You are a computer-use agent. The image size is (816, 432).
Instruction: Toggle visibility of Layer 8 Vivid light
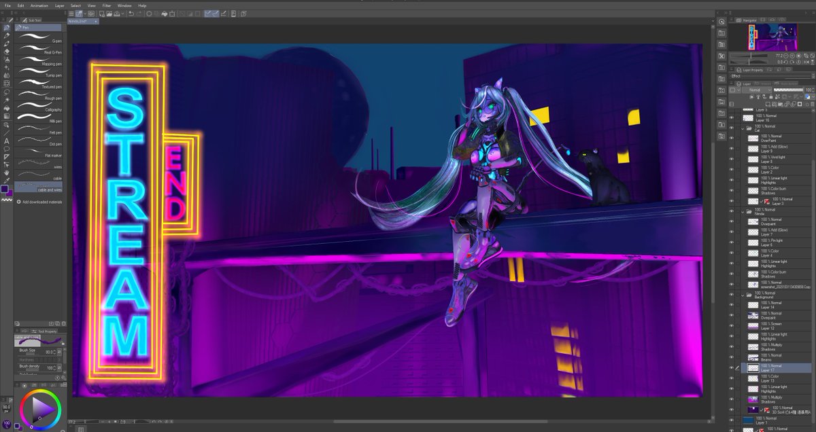coord(732,159)
